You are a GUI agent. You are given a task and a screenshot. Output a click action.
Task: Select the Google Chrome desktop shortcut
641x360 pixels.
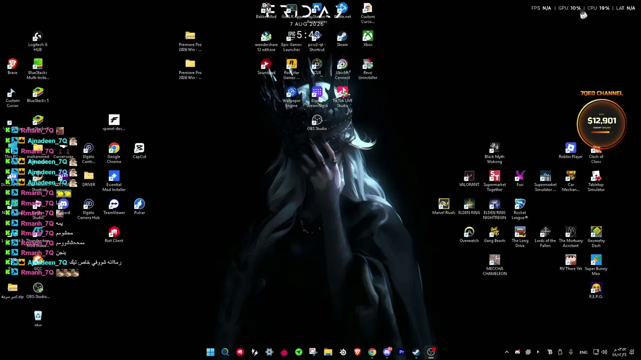click(114, 153)
